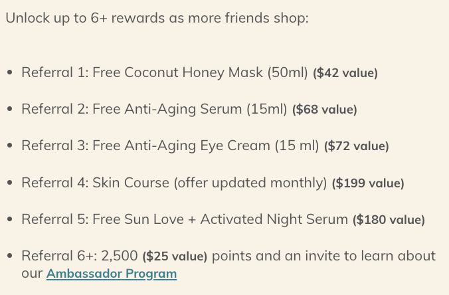The height and width of the screenshot is (295, 449).
Task: Click the bullet point beside Referral 4
Action: pos(9,183)
